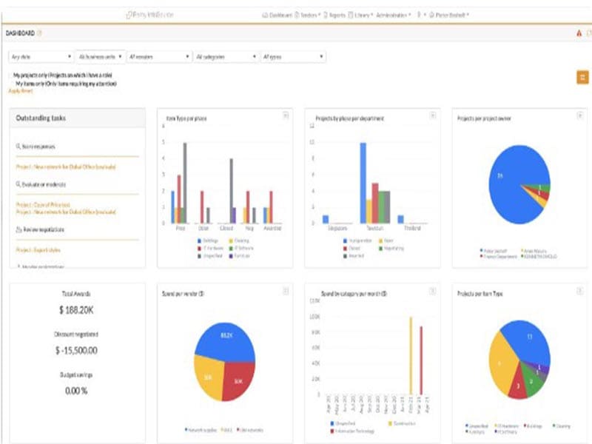Expand the All business units dropdown
The height and width of the screenshot is (444, 592).
click(x=98, y=56)
